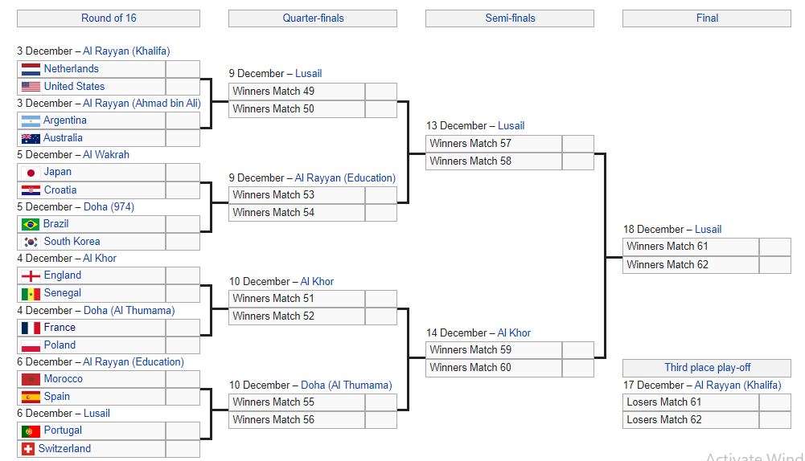Open Doha (974) venue link

(109, 206)
